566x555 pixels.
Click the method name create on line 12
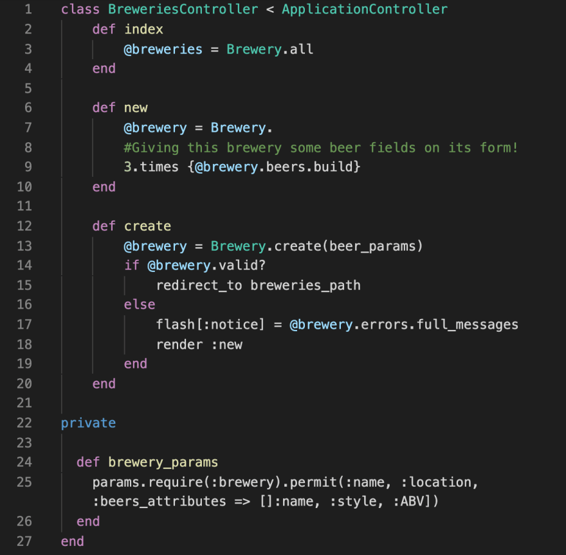click(148, 226)
